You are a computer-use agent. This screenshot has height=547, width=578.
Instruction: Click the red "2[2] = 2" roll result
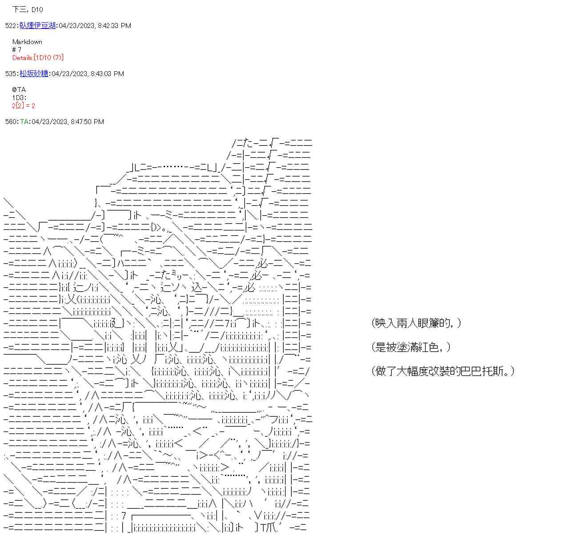click(x=24, y=106)
